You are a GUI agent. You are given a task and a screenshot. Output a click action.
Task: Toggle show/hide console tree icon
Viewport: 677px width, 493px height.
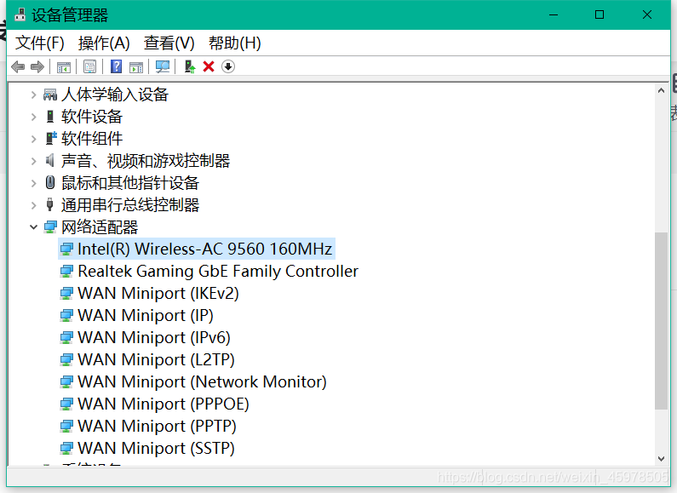click(x=64, y=67)
